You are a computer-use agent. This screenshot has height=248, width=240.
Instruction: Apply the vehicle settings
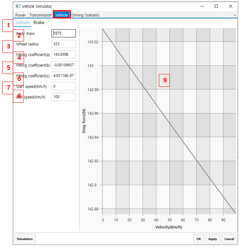click(x=213, y=239)
